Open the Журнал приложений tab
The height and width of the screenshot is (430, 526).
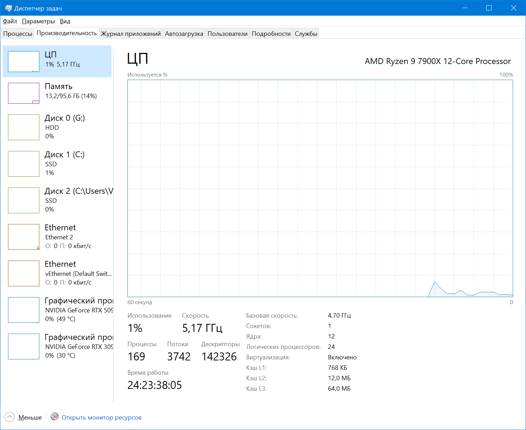point(131,34)
